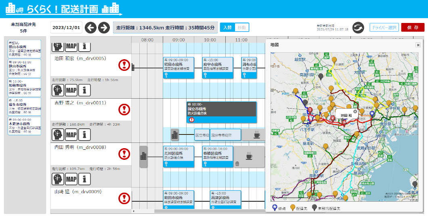Open MAP for 池田 和宏 driver
The width and height of the screenshot is (428, 217).
tap(71, 91)
